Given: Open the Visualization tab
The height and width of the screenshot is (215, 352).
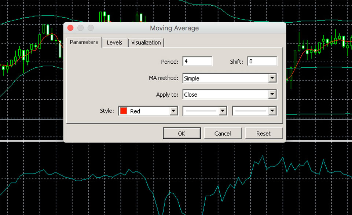Looking at the screenshot, I should coord(146,42).
